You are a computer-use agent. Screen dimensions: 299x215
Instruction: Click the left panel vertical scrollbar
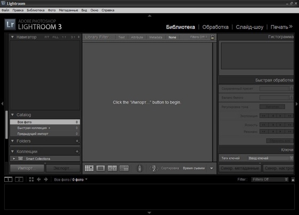click(6, 125)
